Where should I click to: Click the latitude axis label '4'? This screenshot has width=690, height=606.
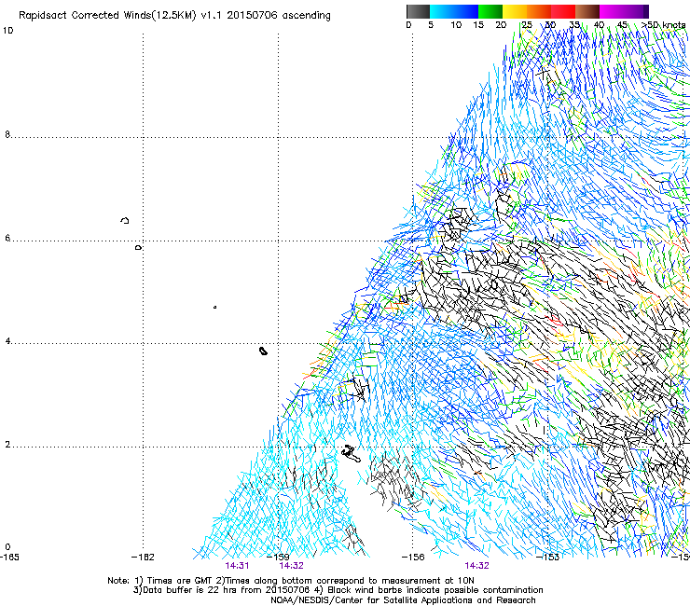click(7, 341)
